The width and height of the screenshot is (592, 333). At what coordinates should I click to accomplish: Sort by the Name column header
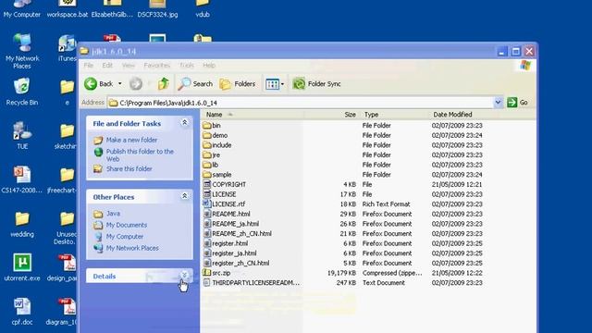[x=253, y=115]
